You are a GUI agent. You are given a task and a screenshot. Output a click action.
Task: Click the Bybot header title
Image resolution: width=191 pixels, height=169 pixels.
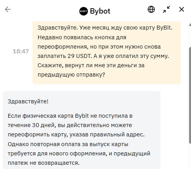(x=100, y=11)
